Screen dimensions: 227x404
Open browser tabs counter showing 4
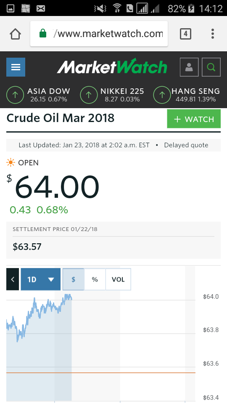pos(185,34)
